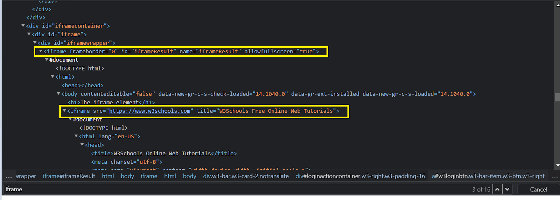Collapse the body contenteditable node

pyautogui.click(x=58, y=94)
